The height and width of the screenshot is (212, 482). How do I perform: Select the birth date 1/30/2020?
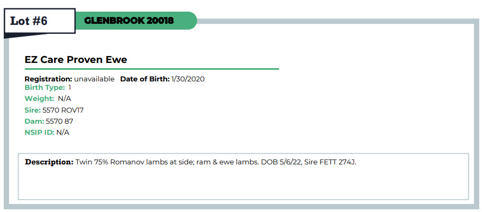[x=188, y=79]
